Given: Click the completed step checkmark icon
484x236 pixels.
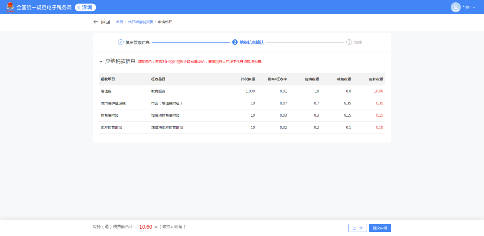Looking at the screenshot, I should pos(121,42).
